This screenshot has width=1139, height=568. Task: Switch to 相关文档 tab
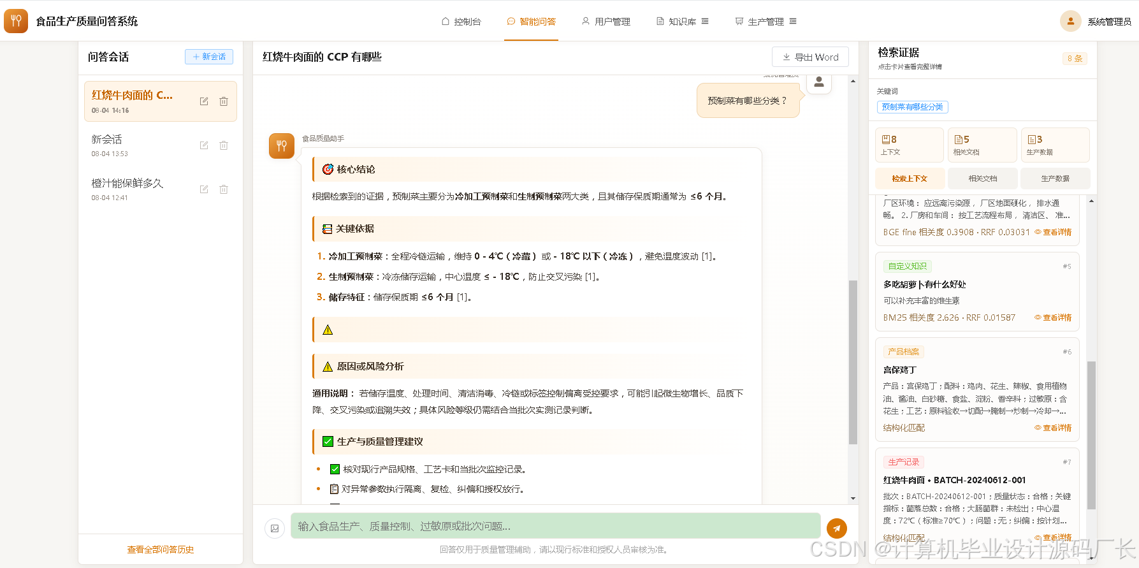coord(982,178)
